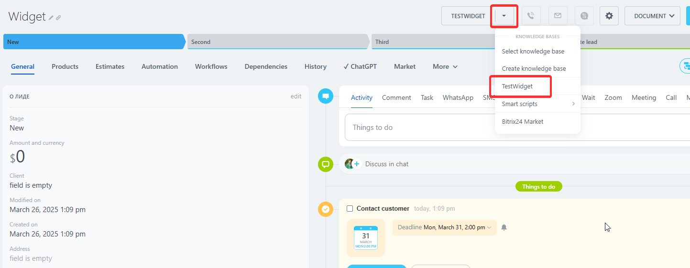Switch to the Estimates tab
690x268 pixels.
point(110,66)
